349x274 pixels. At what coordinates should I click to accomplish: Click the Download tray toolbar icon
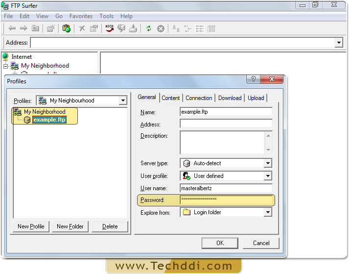coord(133,28)
